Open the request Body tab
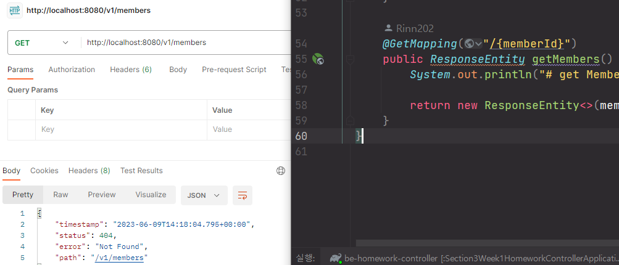The height and width of the screenshot is (265, 619). (x=178, y=70)
